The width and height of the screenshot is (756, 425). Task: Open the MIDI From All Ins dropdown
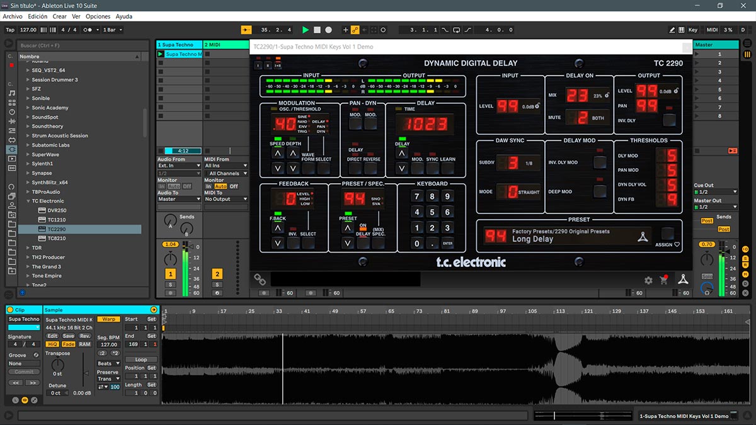(226, 166)
